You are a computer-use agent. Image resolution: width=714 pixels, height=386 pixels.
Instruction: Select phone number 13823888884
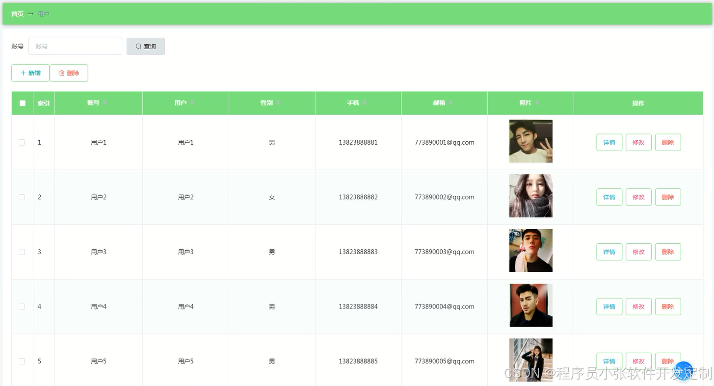coord(358,307)
